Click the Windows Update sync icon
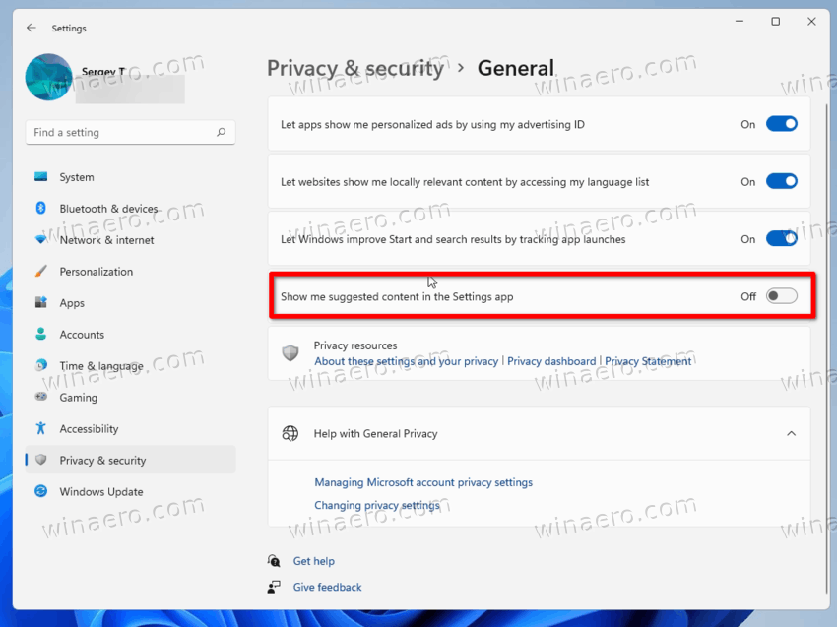The height and width of the screenshot is (627, 837). 40,491
